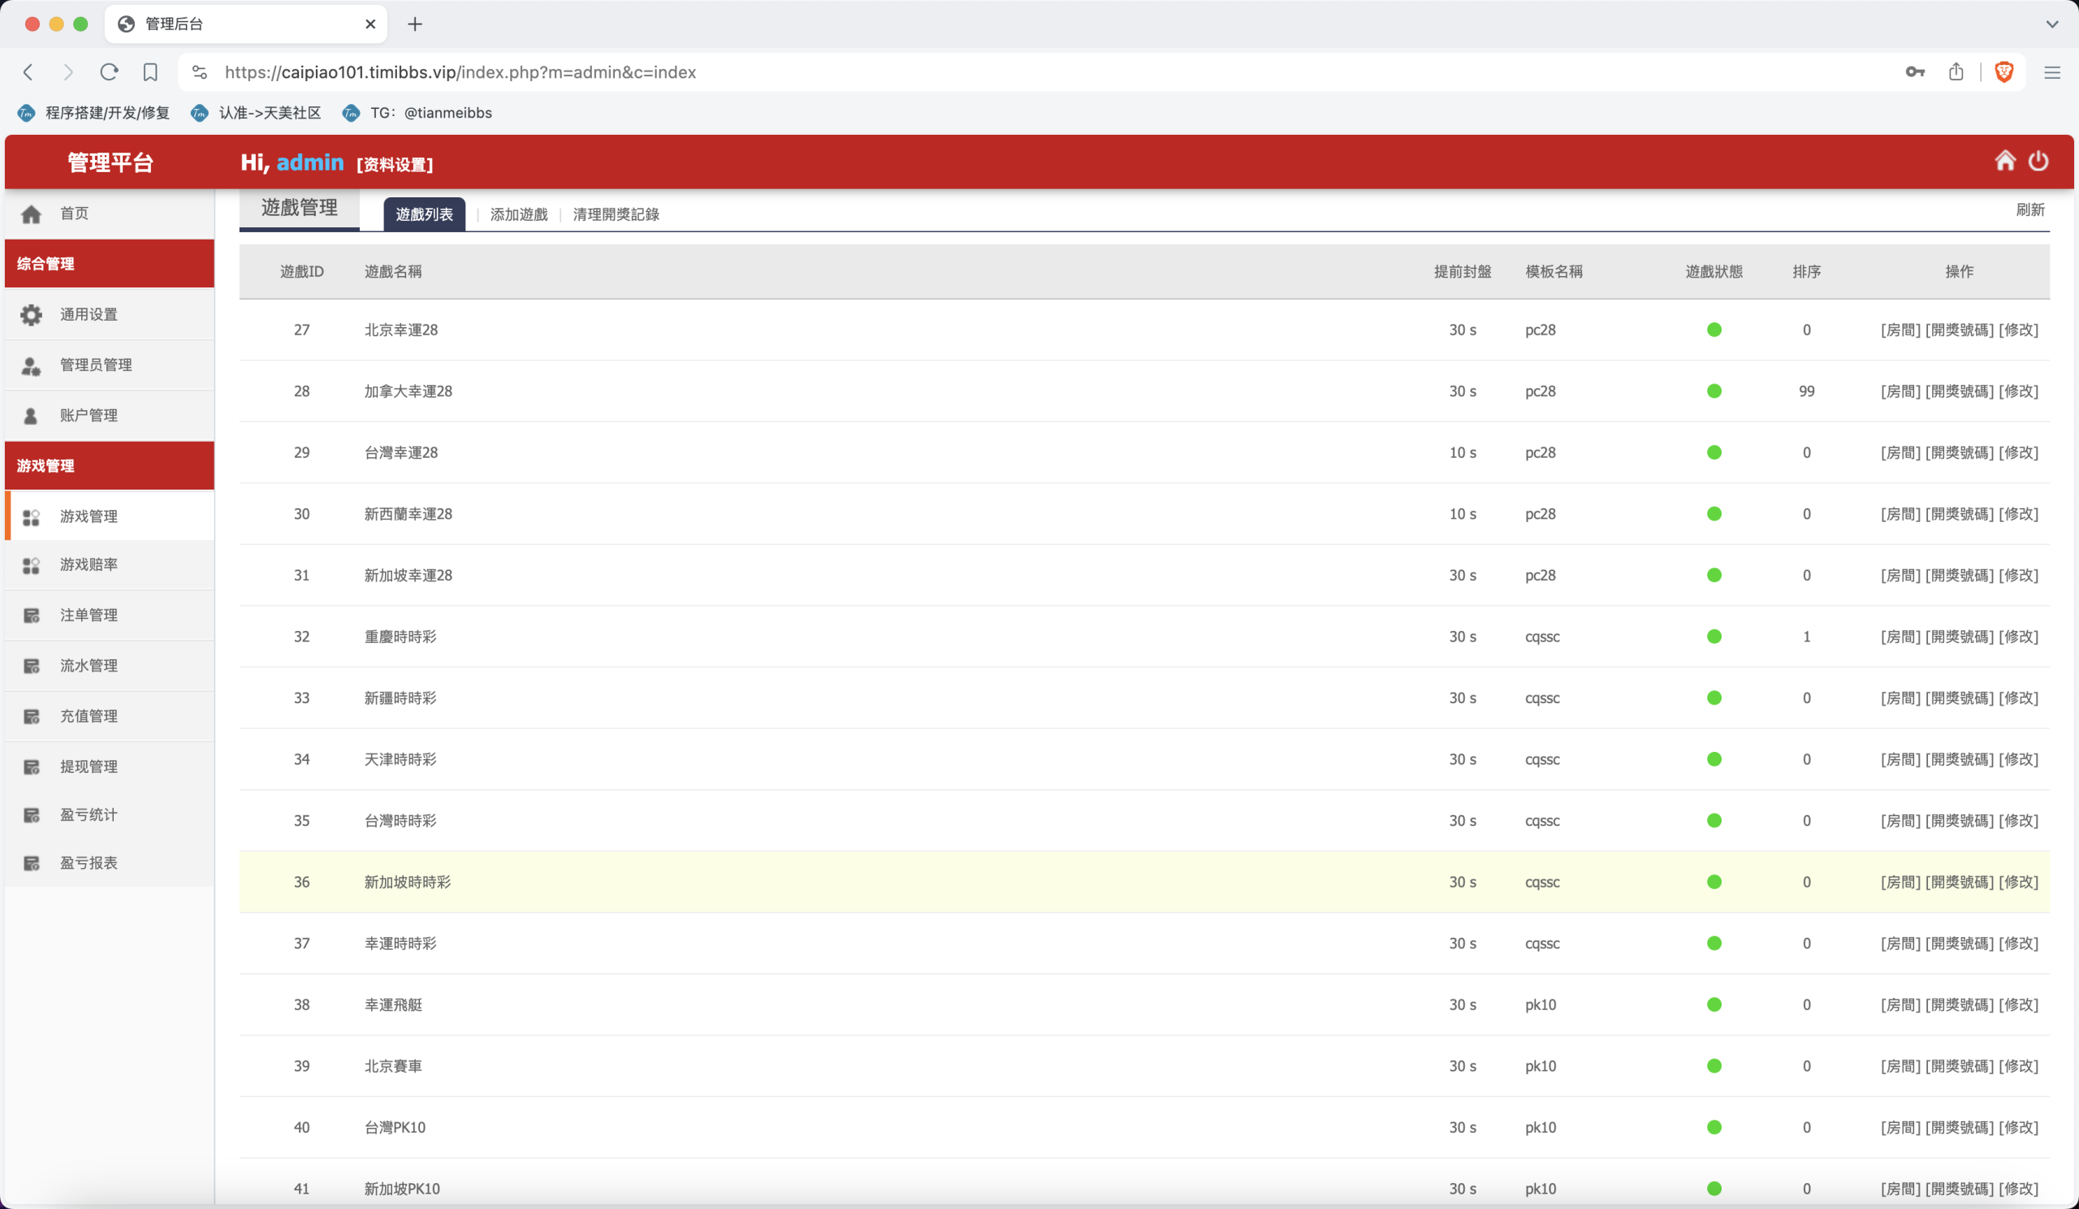
Task: Click the 账户管理 person icon
Action: tap(32, 416)
